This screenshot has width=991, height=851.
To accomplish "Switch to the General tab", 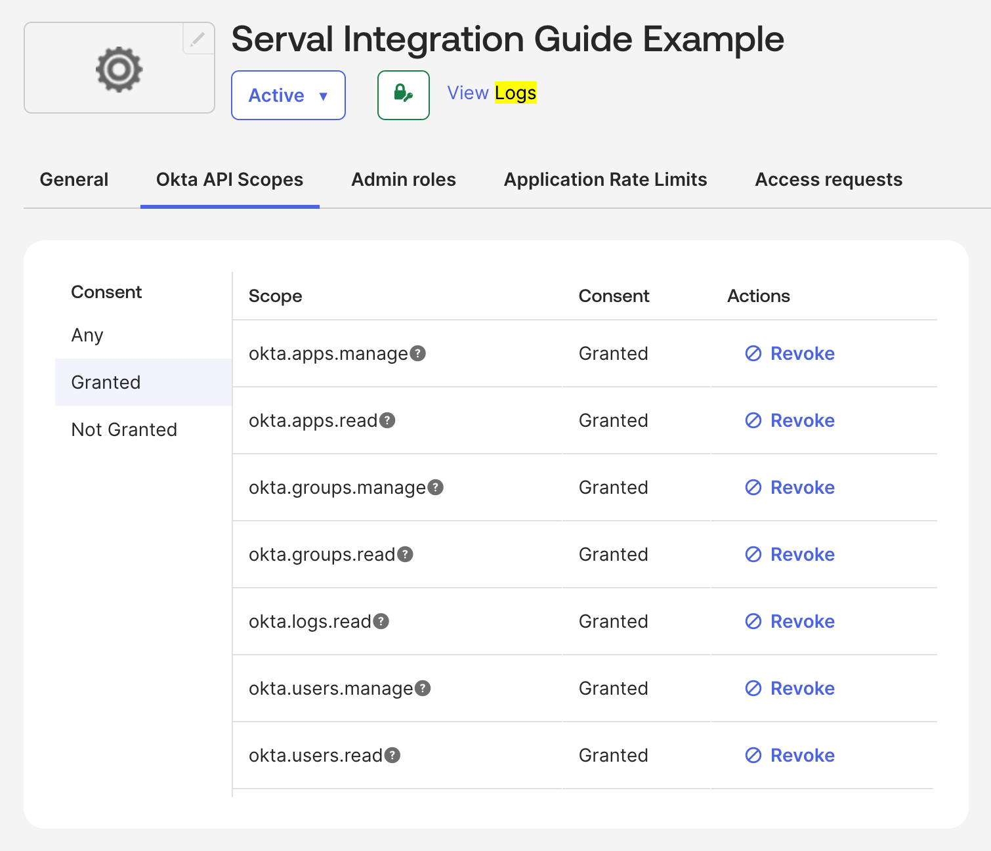I will pos(74,179).
